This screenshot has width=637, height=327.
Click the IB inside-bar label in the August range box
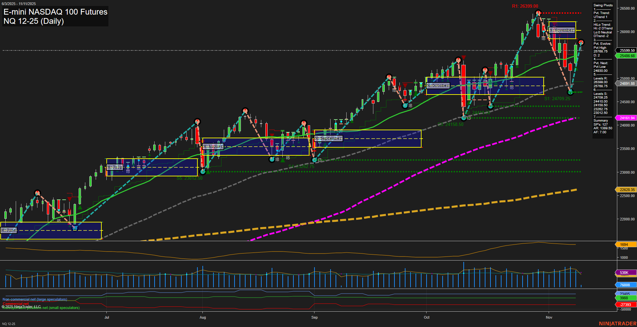pyautogui.click(x=277, y=159)
